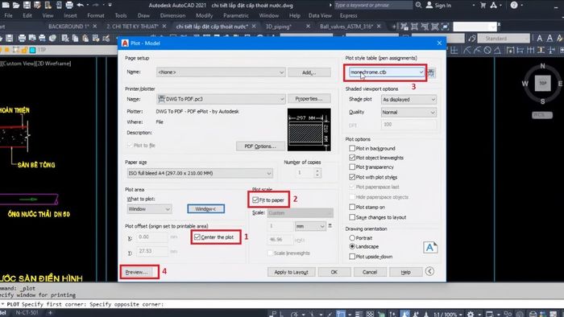This screenshot has height=317, width=564.
Task: Click the circle dimension tool icon in toolbar
Action: [x=487, y=50]
